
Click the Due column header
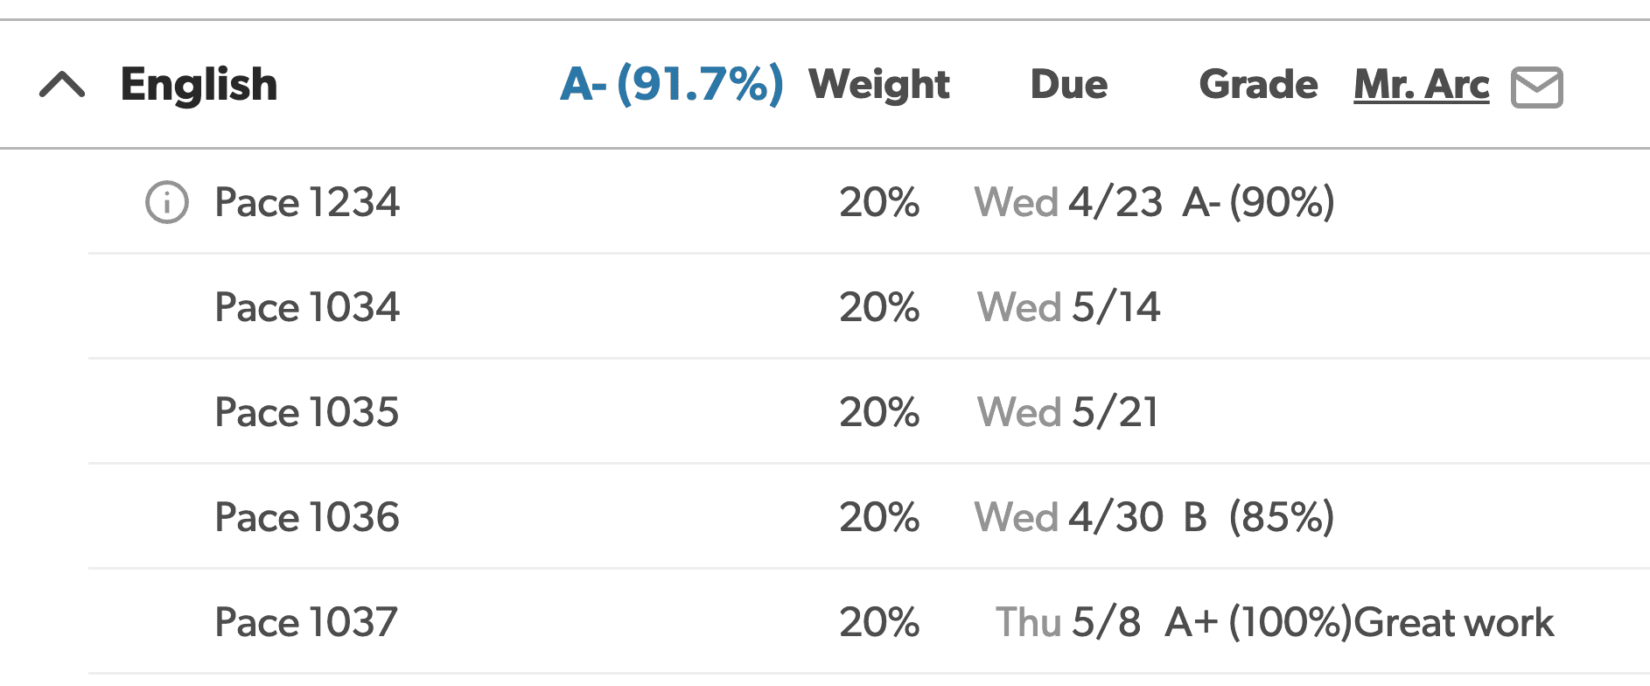coord(1069,85)
